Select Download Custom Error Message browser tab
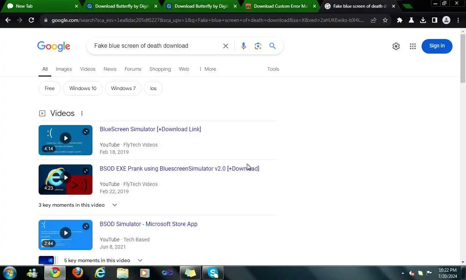This screenshot has height=280, width=466. (280, 6)
